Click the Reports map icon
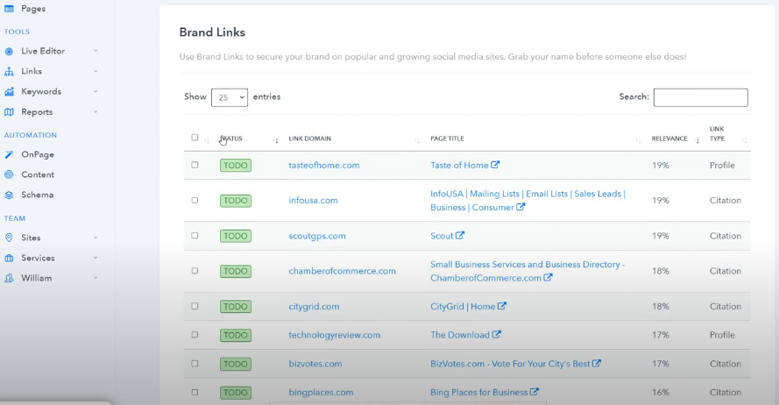This screenshot has height=405, width=779. click(9, 112)
